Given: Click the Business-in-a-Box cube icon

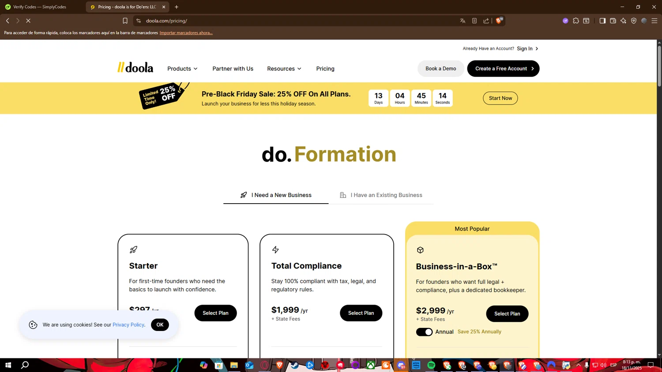Looking at the screenshot, I should point(420,250).
